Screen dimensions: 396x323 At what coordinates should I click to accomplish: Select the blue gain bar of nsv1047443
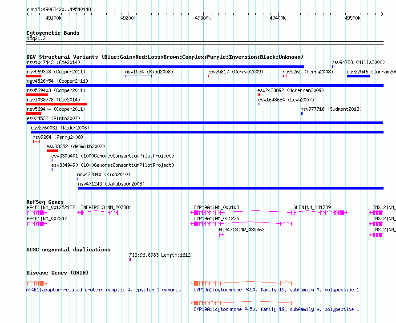tap(165, 67)
